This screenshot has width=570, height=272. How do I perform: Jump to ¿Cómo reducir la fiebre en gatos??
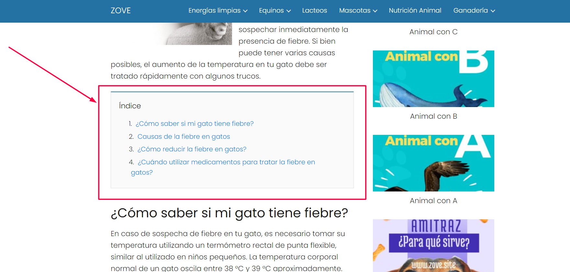pyautogui.click(x=192, y=149)
